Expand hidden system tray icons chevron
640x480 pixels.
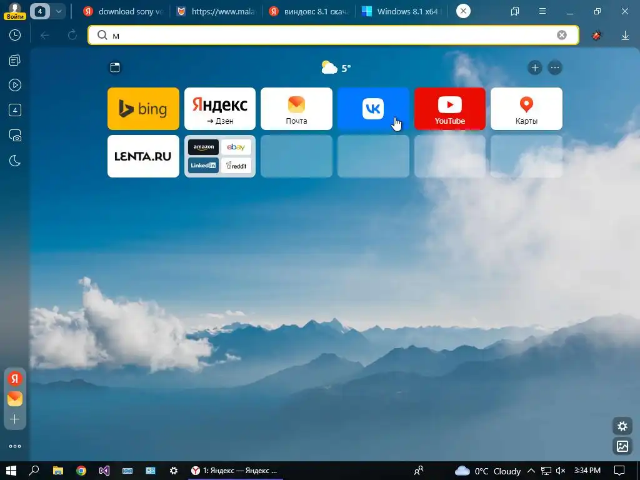(531, 471)
